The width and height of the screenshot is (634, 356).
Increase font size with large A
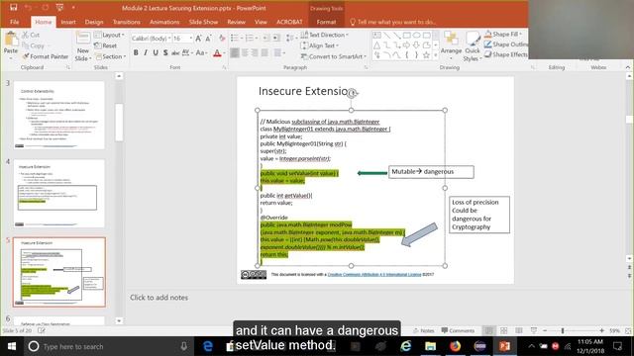[x=198, y=39]
